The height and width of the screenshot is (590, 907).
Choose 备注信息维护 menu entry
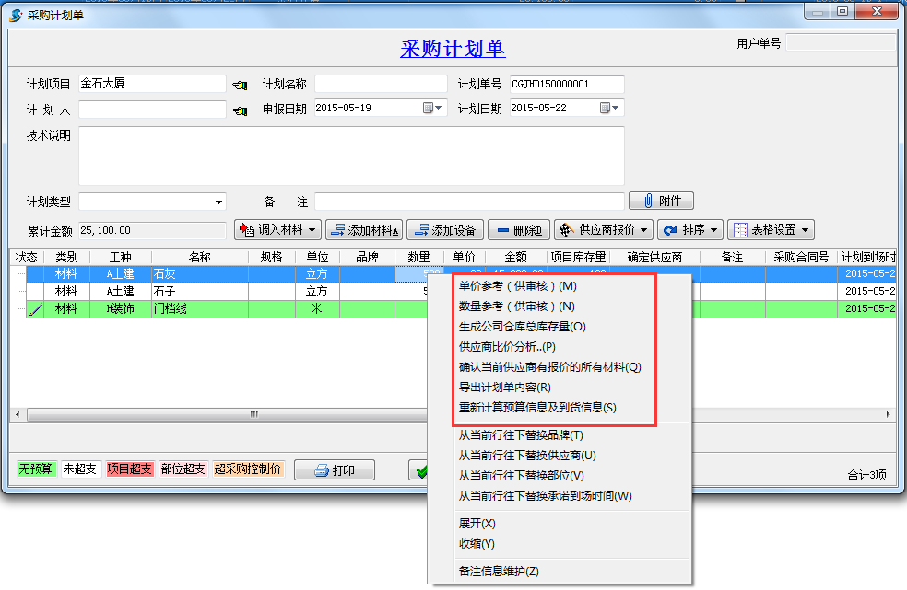click(499, 572)
